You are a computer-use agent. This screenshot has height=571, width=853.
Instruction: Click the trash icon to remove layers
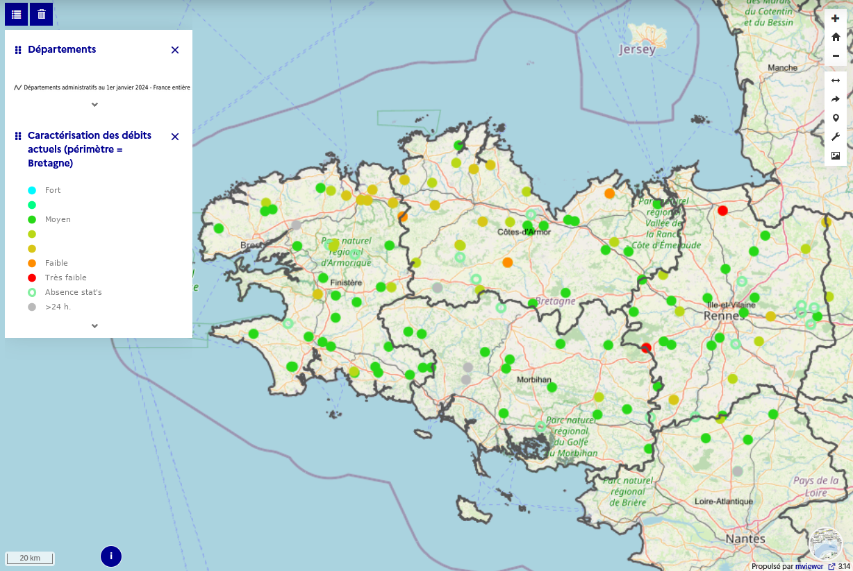pyautogui.click(x=42, y=14)
